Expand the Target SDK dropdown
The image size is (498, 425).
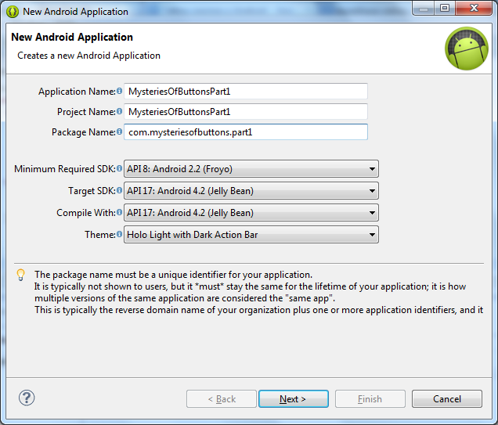pos(251,191)
